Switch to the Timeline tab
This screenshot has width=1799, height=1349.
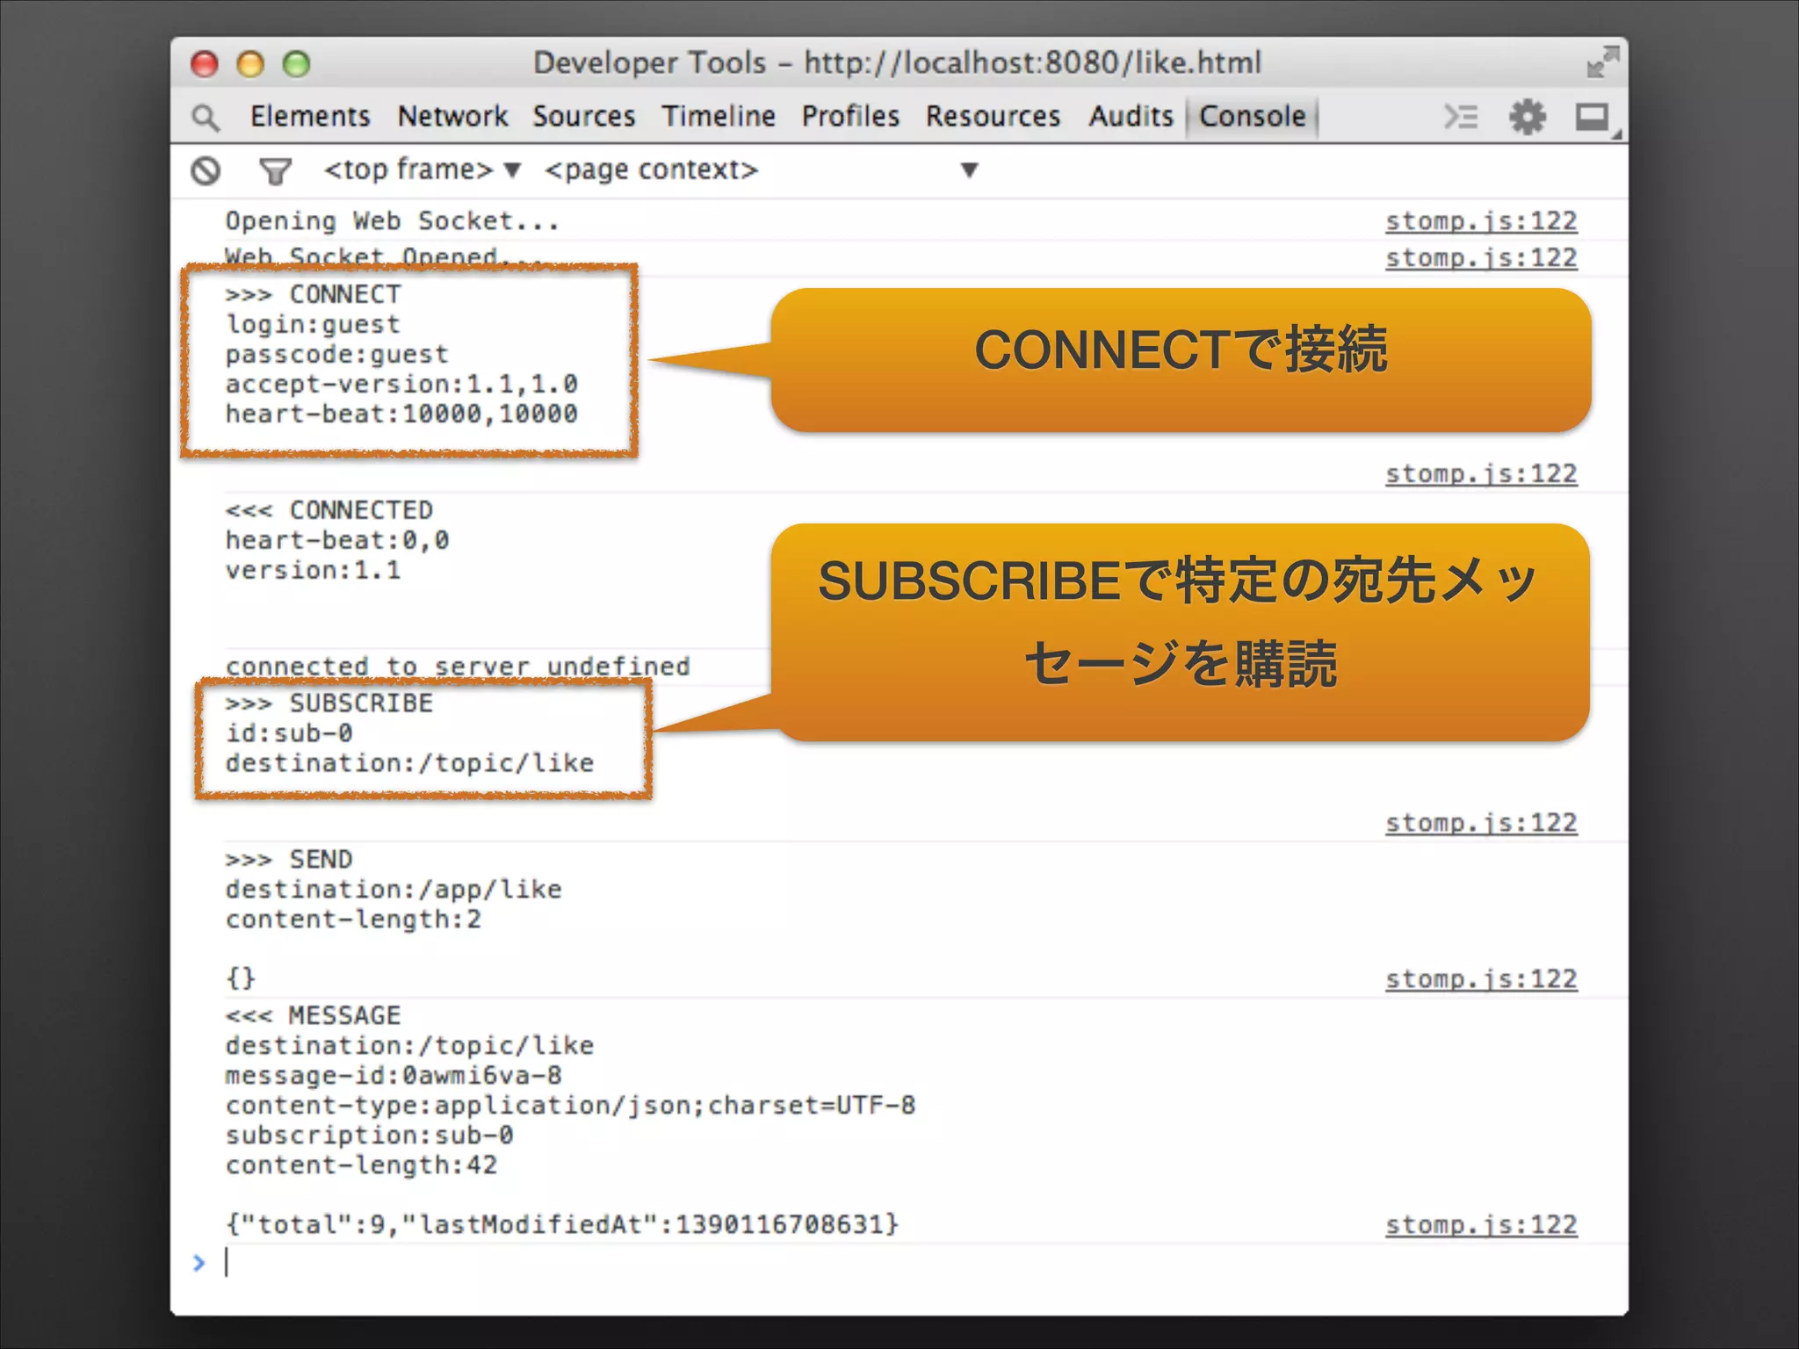719,116
